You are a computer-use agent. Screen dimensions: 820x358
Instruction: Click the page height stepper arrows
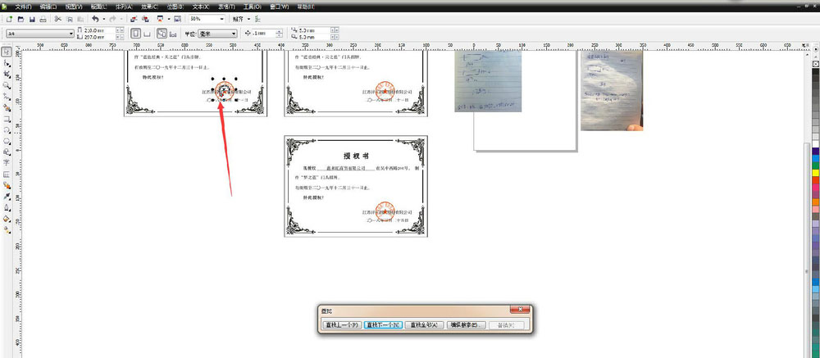click(121, 37)
